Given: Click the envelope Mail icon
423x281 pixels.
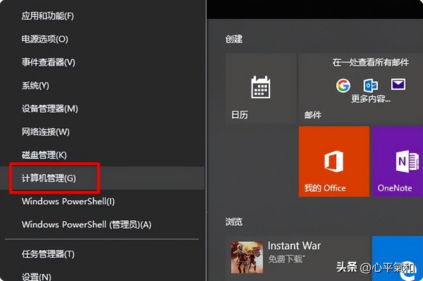Looking at the screenshot, I should [398, 85].
